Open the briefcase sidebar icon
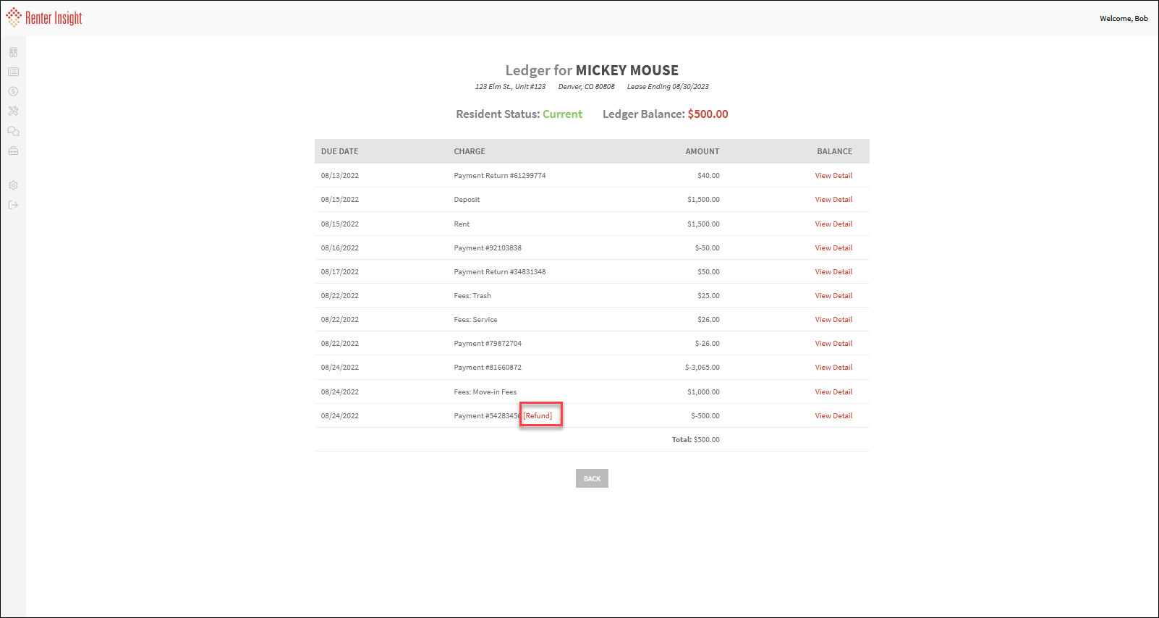The image size is (1159, 618). click(13, 151)
